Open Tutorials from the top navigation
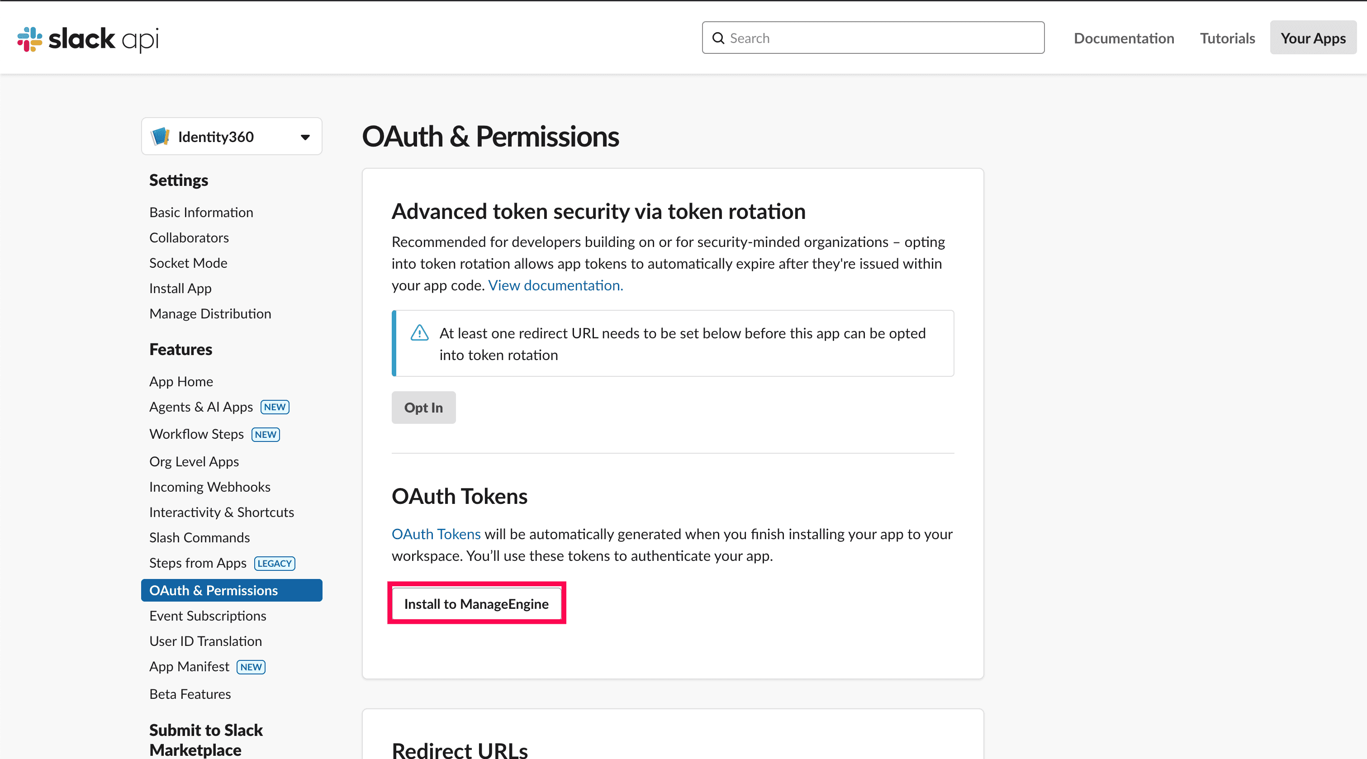The height and width of the screenshot is (759, 1367). pyautogui.click(x=1227, y=38)
